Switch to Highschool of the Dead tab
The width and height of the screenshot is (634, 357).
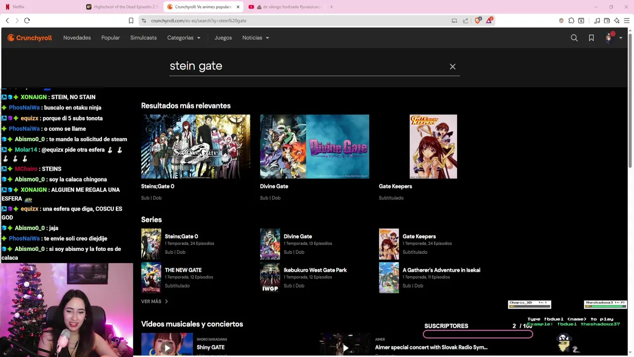click(122, 7)
